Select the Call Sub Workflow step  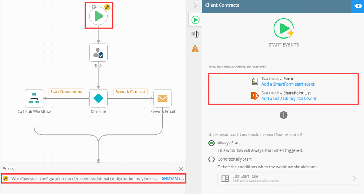point(34,99)
